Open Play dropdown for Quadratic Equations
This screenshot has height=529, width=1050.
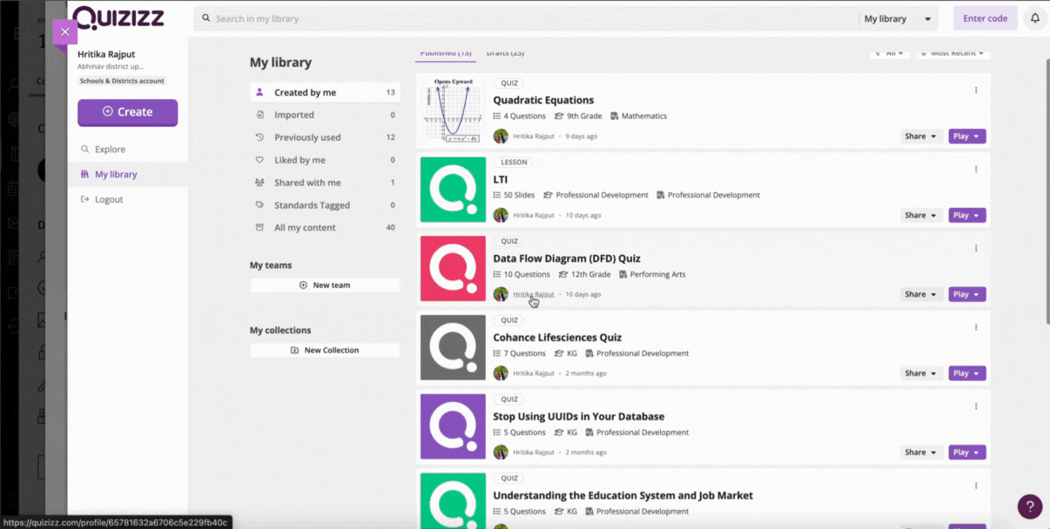coord(967,137)
